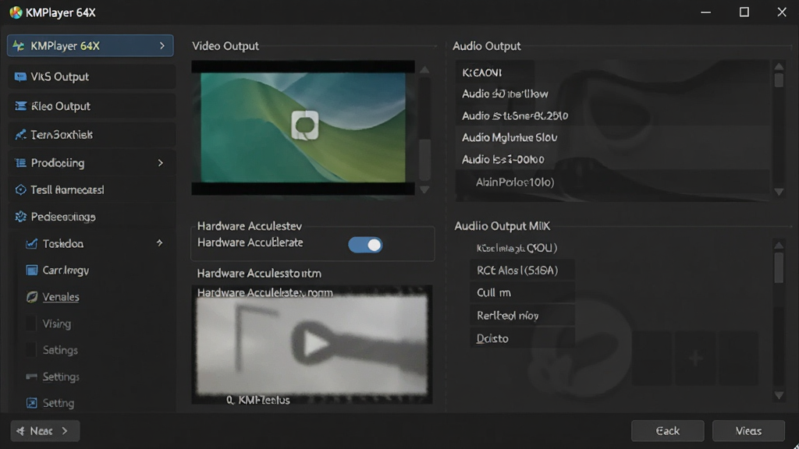Click the Venales leaf icon

point(31,297)
